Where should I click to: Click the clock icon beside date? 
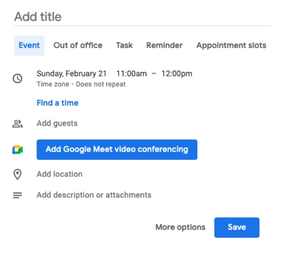click(18, 78)
